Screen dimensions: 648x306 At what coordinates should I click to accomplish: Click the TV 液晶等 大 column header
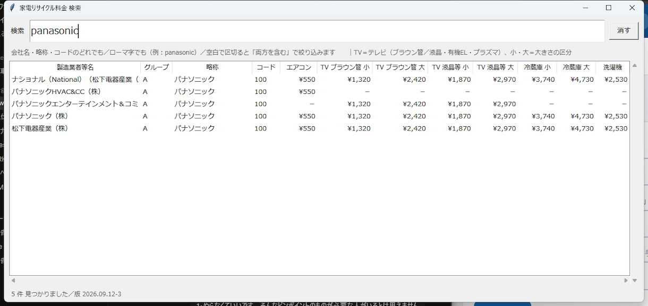pyautogui.click(x=495, y=67)
